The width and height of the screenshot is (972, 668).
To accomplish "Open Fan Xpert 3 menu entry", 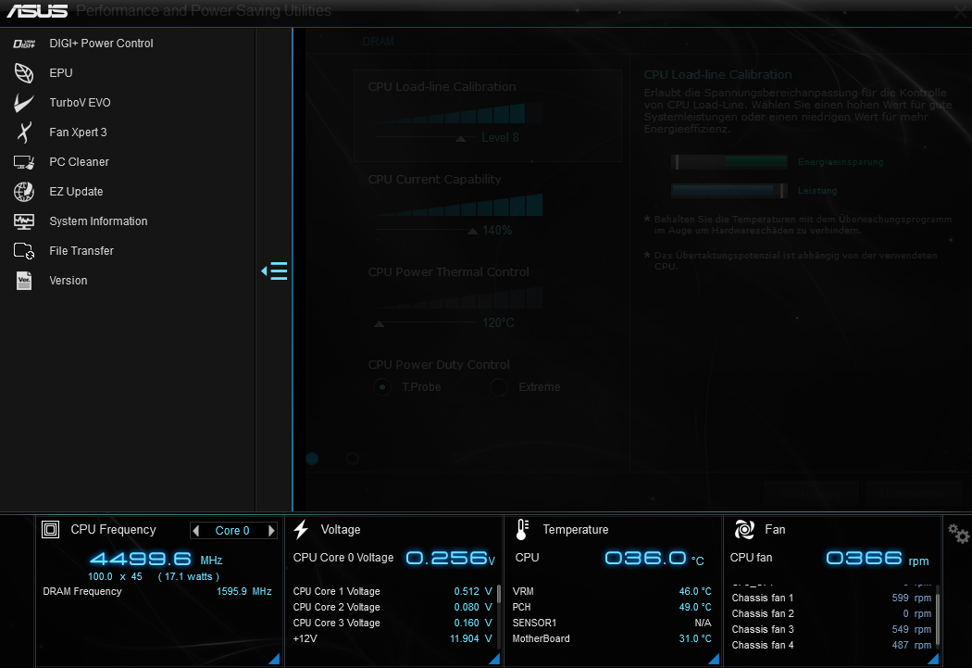I will click(x=78, y=132).
